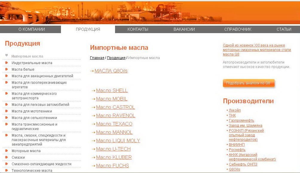Open the Роснефть manufacturer link
Screen dimensions: 300x173
click(x=237, y=150)
